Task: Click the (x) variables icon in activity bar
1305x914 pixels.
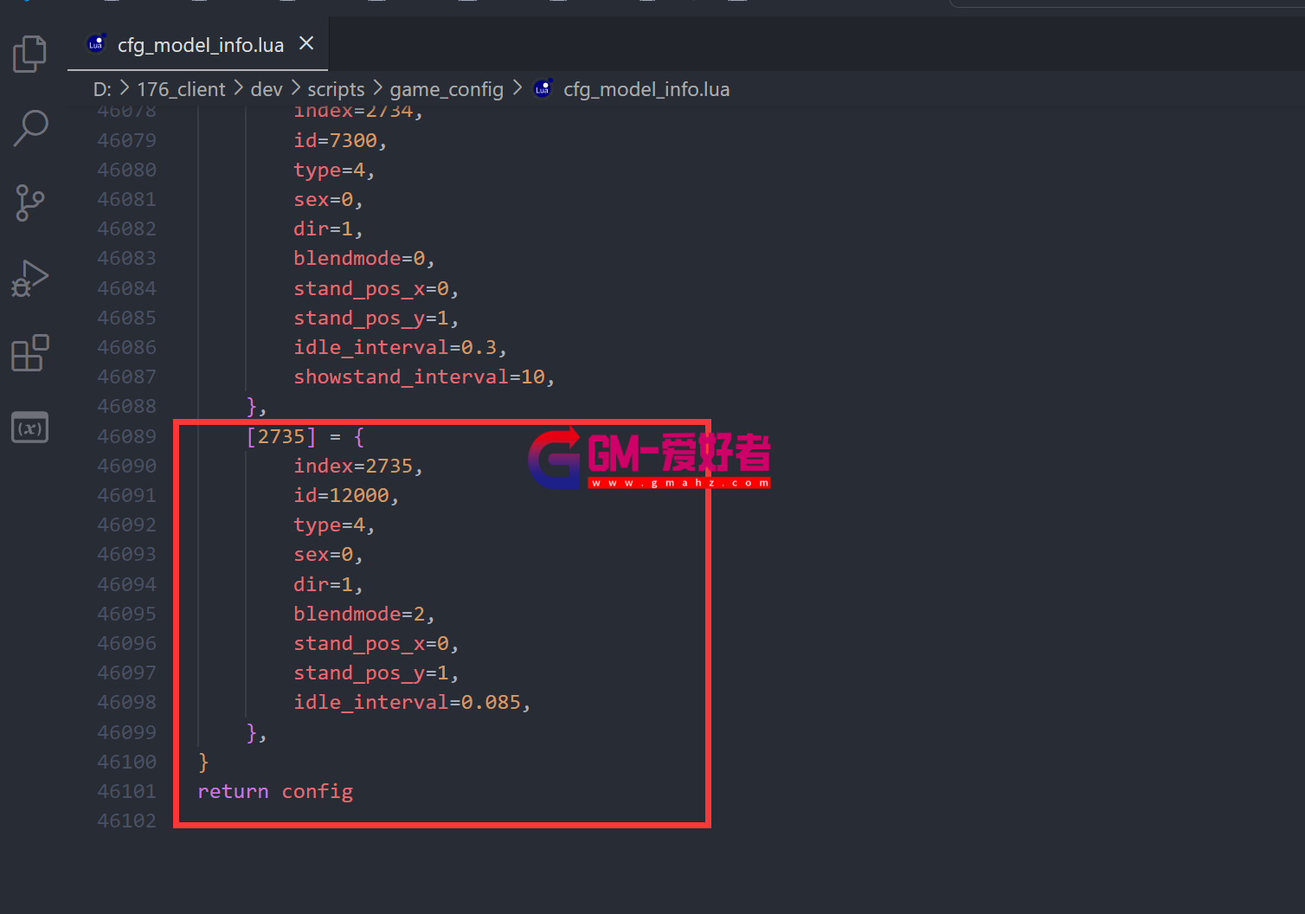Action: point(30,428)
